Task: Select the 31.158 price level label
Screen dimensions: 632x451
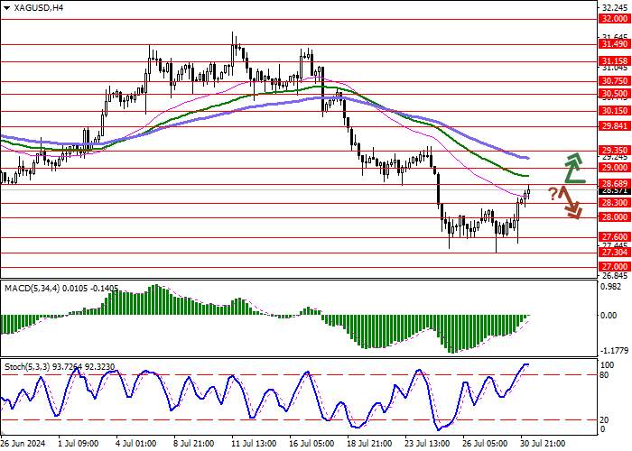Action: click(x=614, y=61)
